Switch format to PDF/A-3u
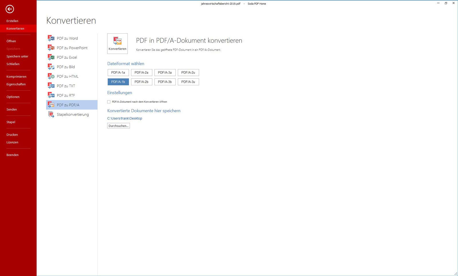Viewport: 458px width, 276px height. [x=188, y=82]
